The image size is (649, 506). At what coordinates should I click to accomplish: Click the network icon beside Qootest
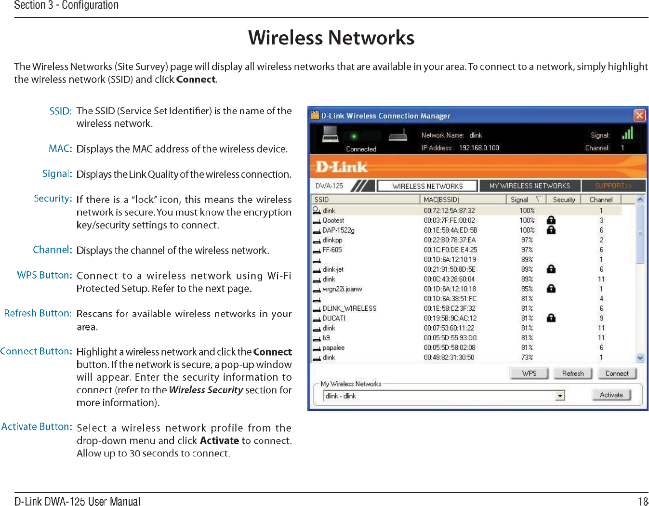pos(317,221)
